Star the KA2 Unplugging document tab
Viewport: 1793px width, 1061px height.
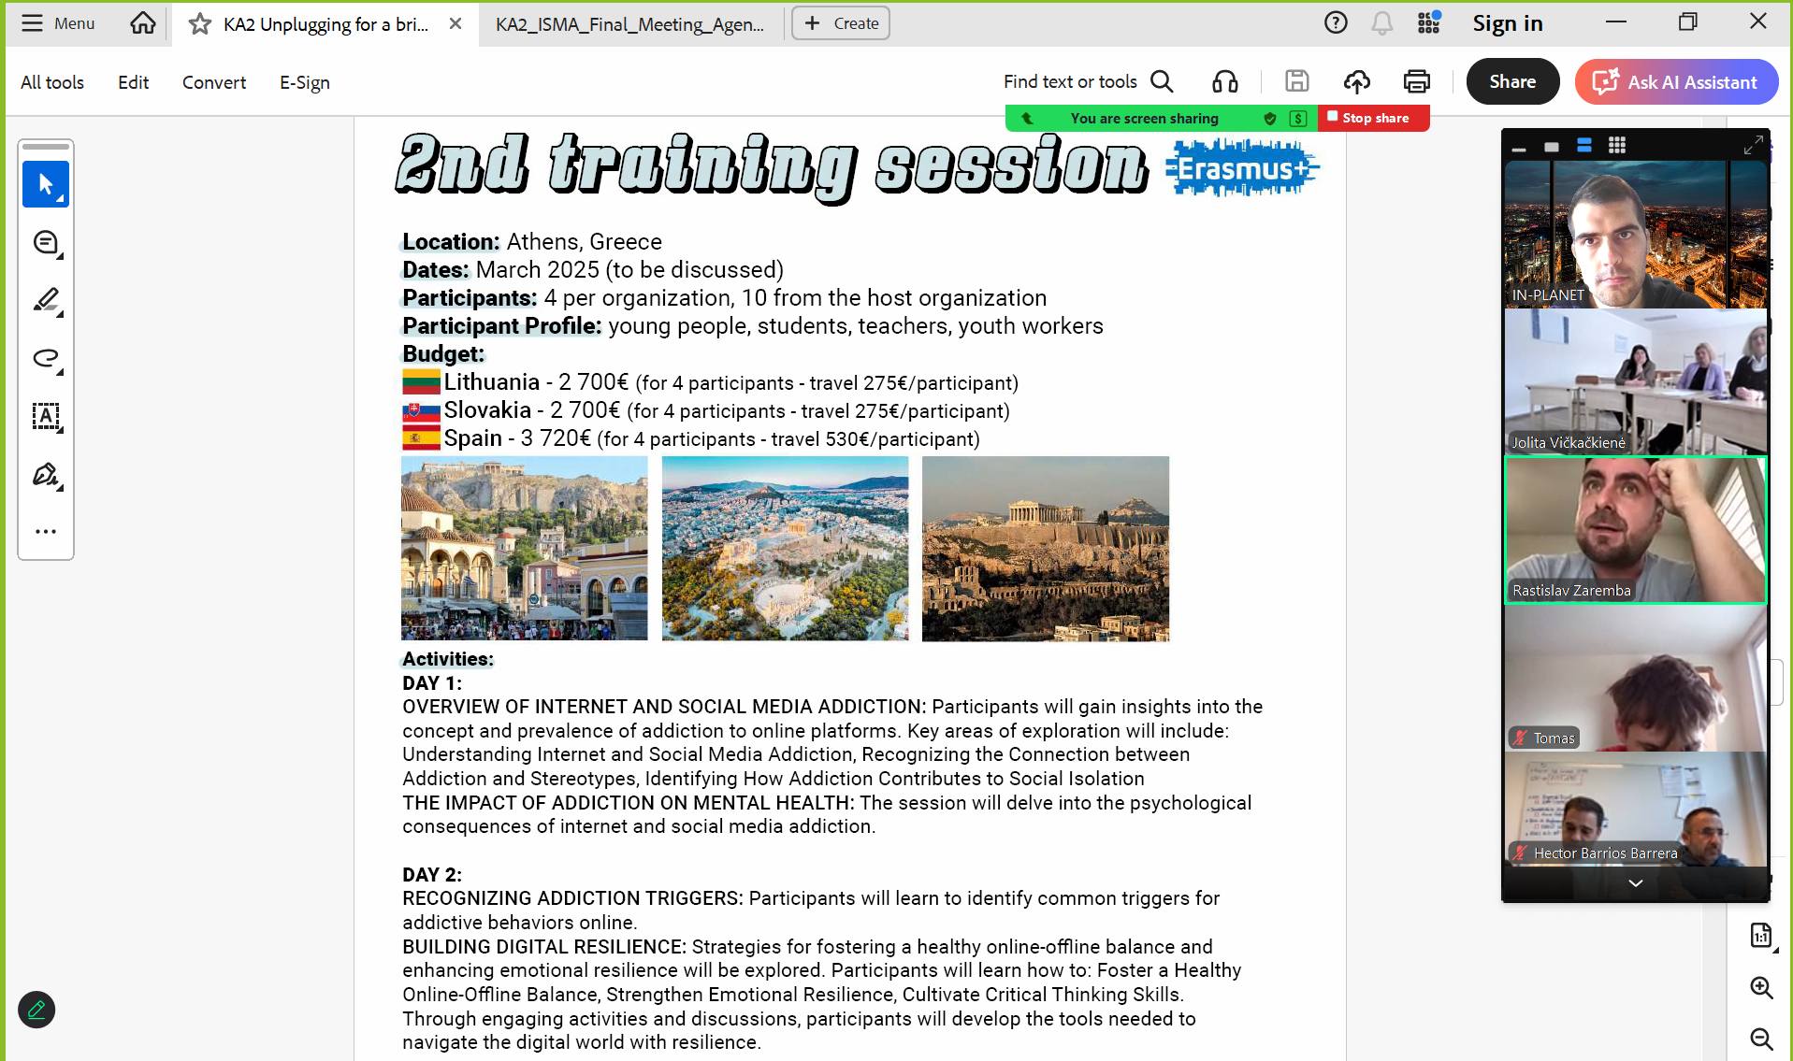pos(199,24)
